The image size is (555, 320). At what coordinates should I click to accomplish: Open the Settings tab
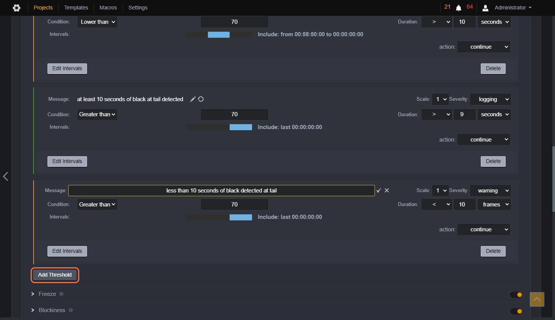click(x=138, y=8)
